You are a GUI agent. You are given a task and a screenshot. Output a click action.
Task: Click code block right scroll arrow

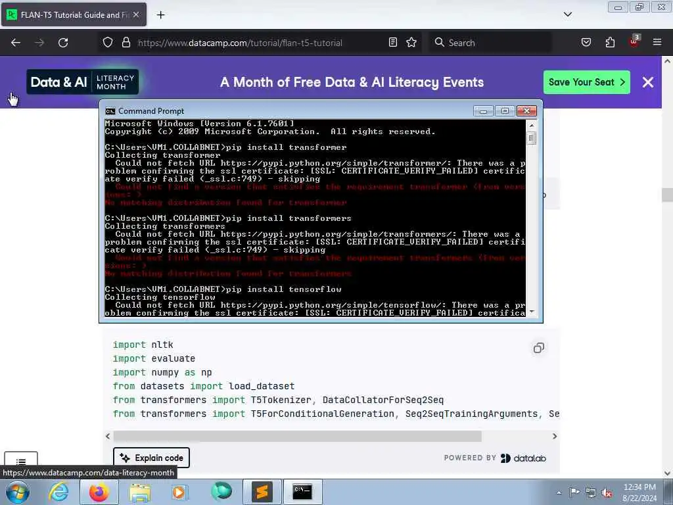pos(555,437)
